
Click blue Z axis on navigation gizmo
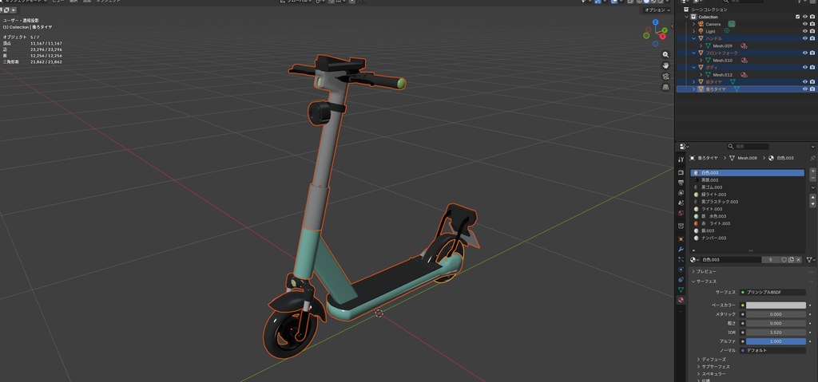[x=656, y=22]
